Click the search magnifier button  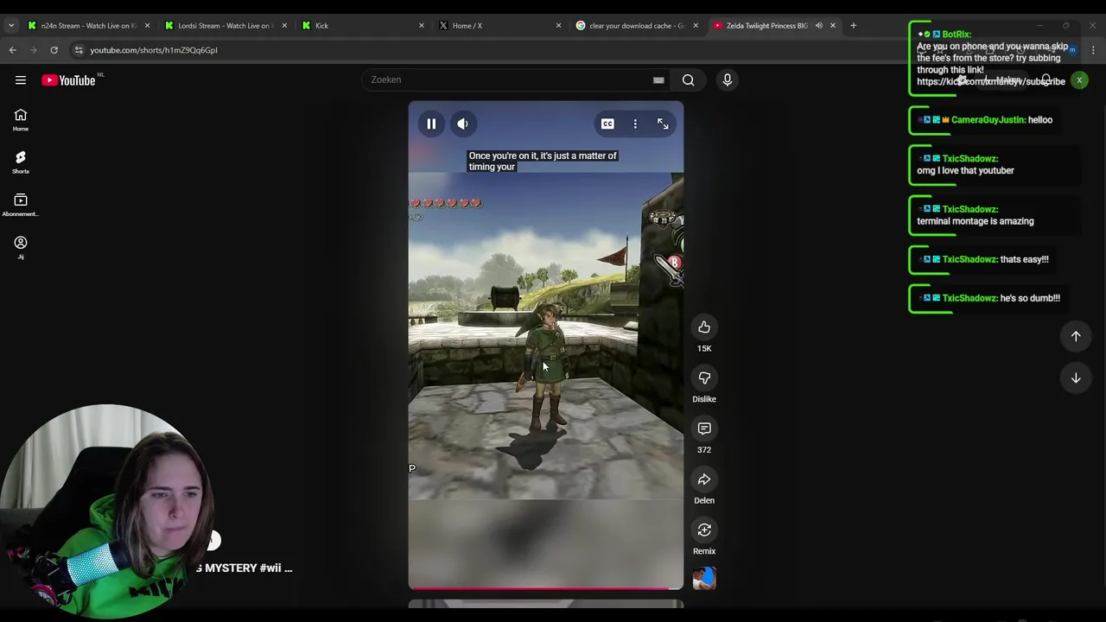tap(689, 80)
